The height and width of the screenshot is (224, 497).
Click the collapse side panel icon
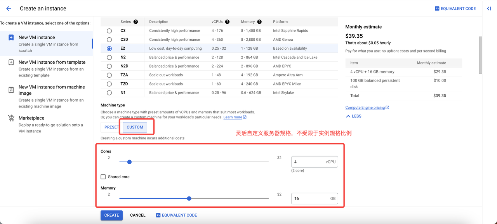click(x=489, y=9)
